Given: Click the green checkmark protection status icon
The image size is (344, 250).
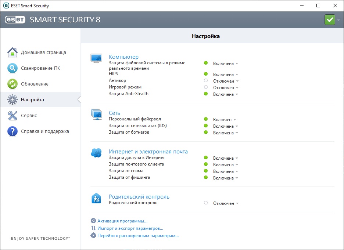Looking at the screenshot, I should click(330, 20).
